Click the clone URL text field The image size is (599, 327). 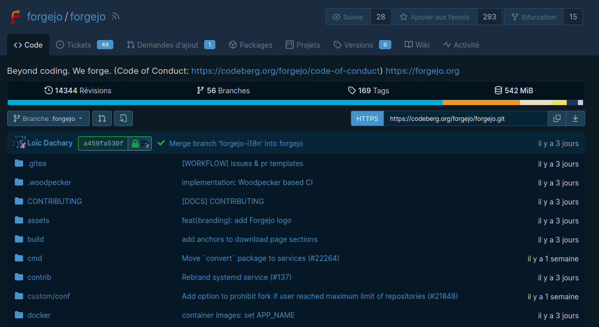(465, 118)
